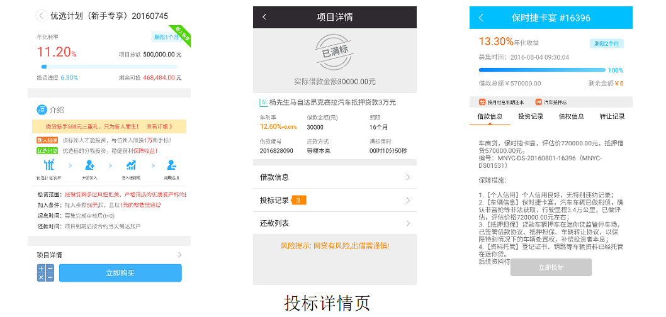
Task: Click the 468,484.00 remaining amount
Action: click(159, 77)
